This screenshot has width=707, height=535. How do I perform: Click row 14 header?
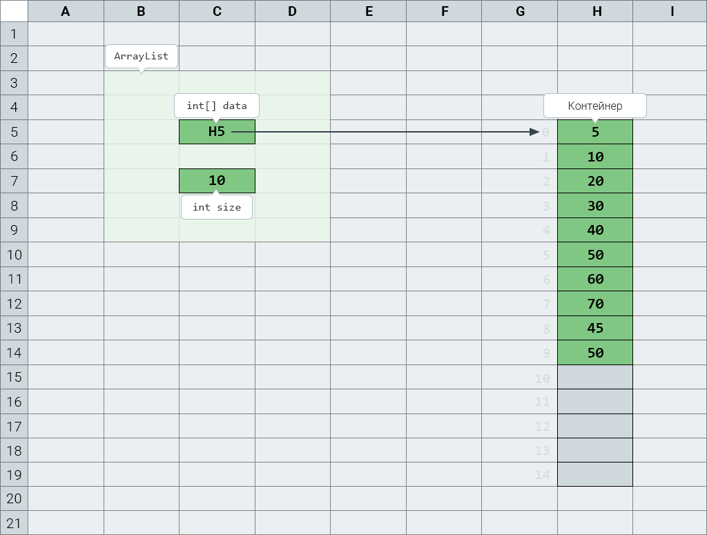click(x=14, y=353)
